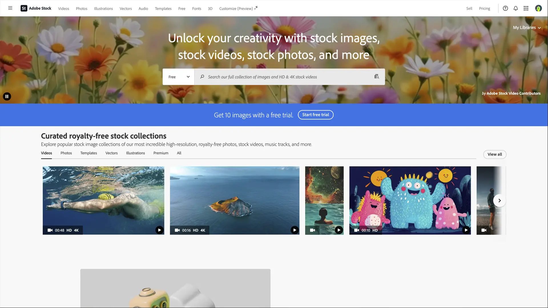Go to the Fonts nav item
This screenshot has height=308, width=548.
197,9
